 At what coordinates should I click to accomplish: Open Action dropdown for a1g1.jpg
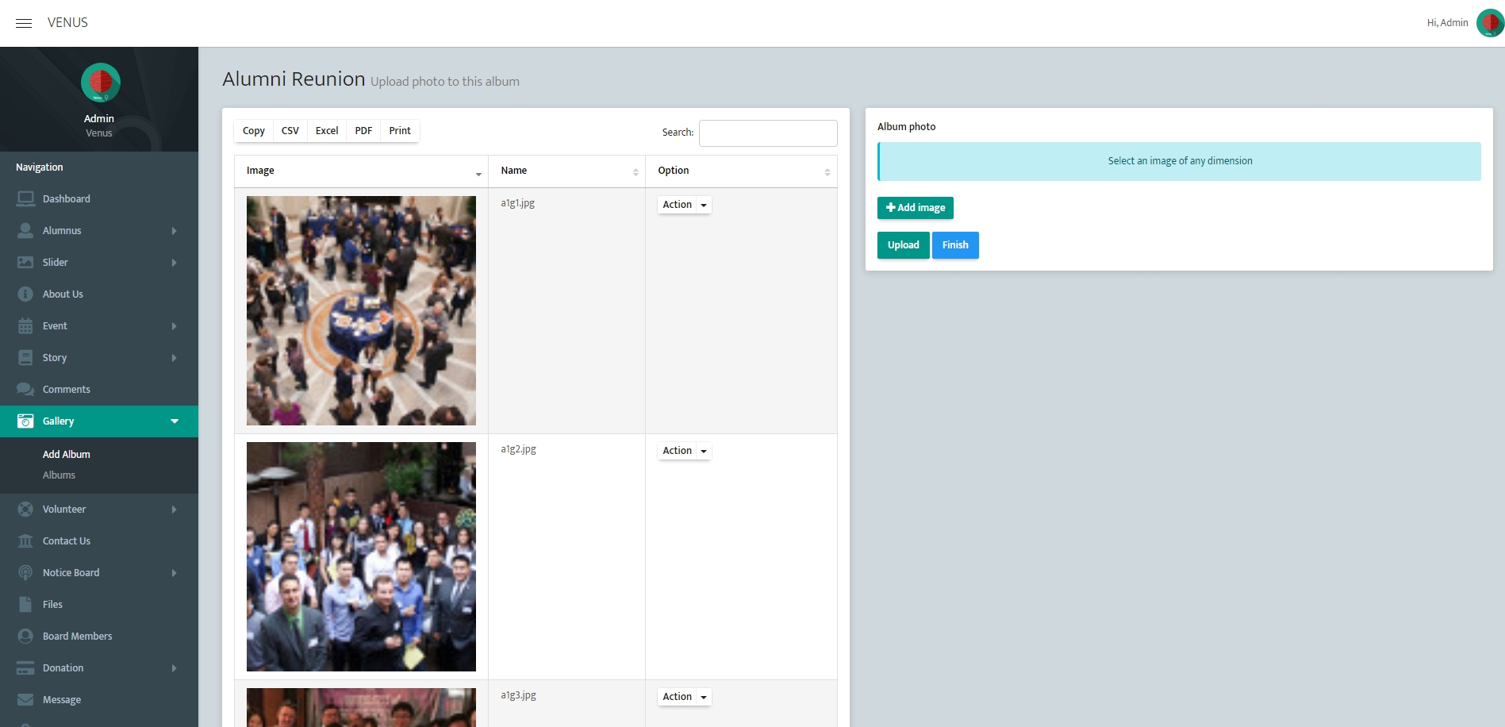click(x=684, y=205)
